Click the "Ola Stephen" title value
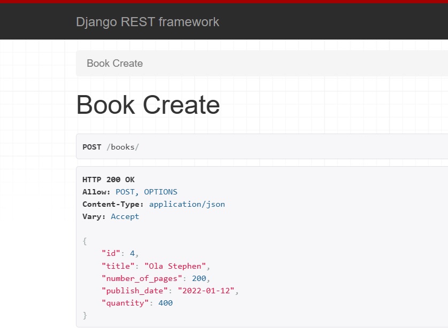448x328 pixels. pos(175,266)
